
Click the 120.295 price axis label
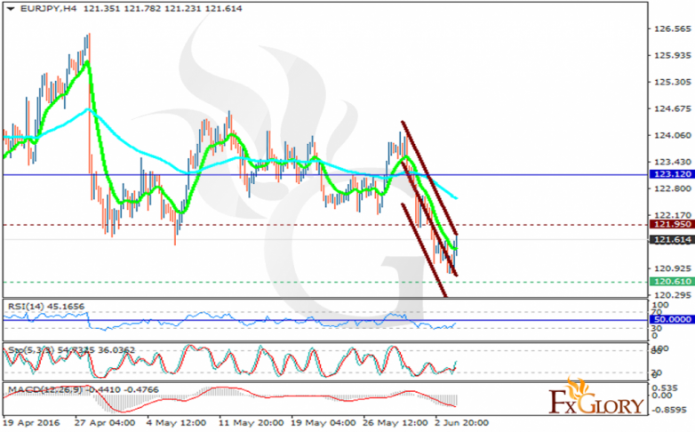[673, 295]
